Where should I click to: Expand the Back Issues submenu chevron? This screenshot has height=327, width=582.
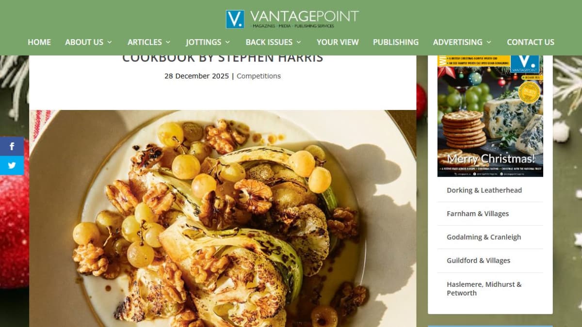[299, 42]
